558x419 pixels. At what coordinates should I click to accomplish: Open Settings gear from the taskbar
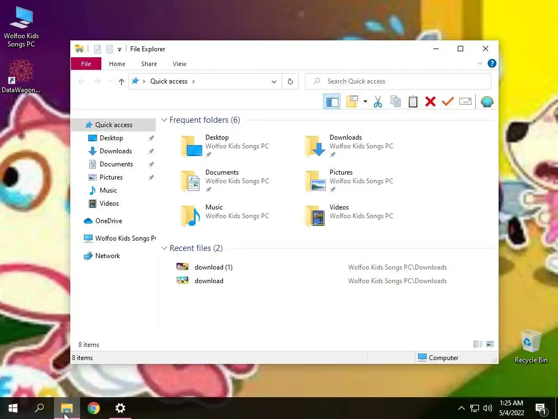coord(120,408)
